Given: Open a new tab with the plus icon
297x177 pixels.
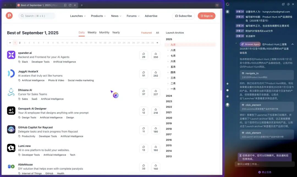Looking at the screenshot, I should [x=82, y=5].
